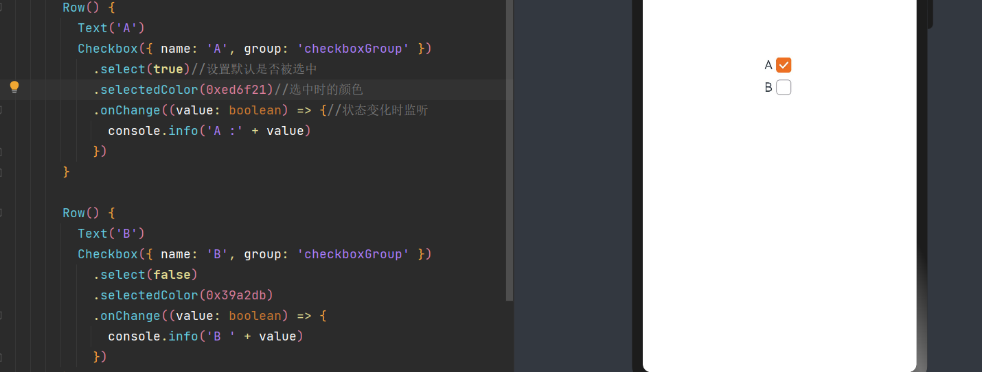Click .selectedColor on the 0x39a2db line
982x372 pixels.
coord(146,295)
